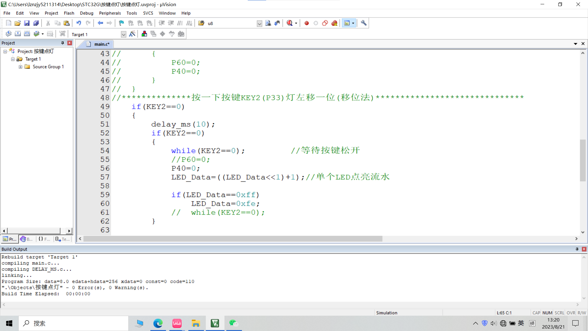Open Configuration with the wrench icon
This screenshot has height=331, width=588.
point(364,23)
